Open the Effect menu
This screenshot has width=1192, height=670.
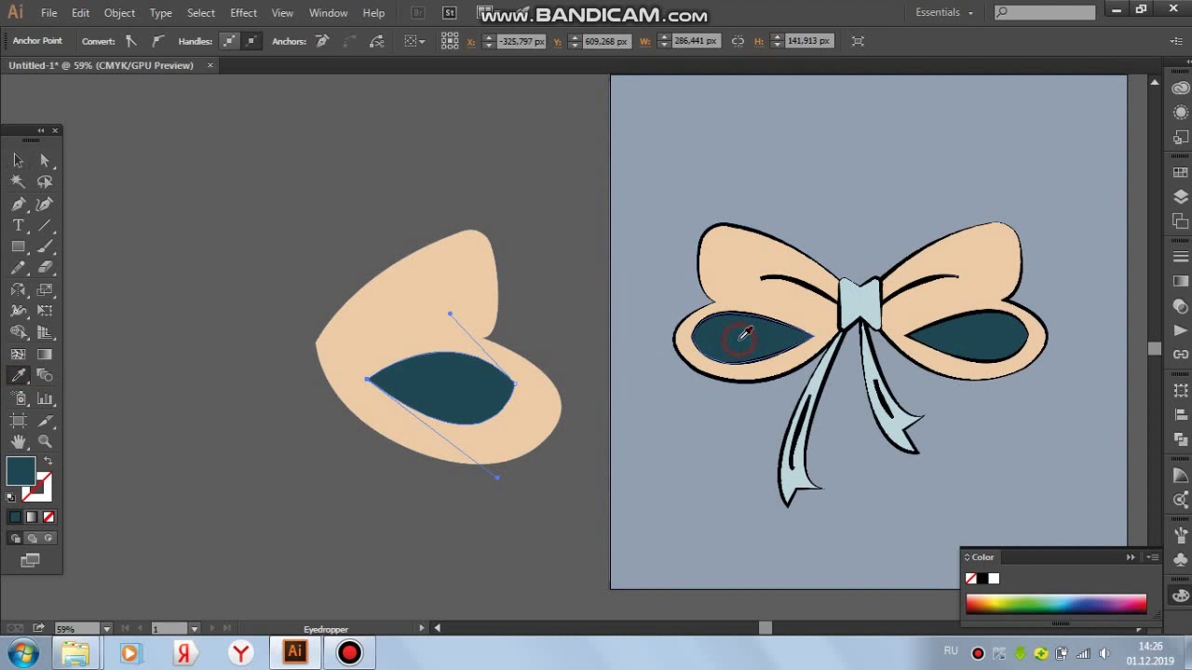click(x=243, y=13)
